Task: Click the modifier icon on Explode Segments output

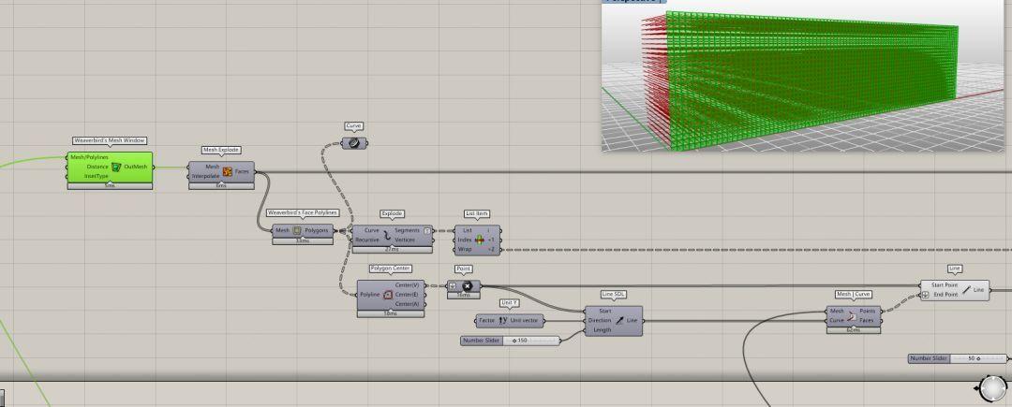Action: [426, 230]
